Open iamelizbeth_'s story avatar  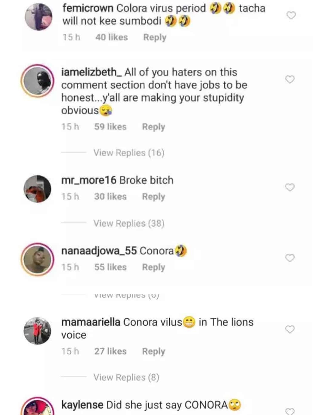(x=37, y=81)
